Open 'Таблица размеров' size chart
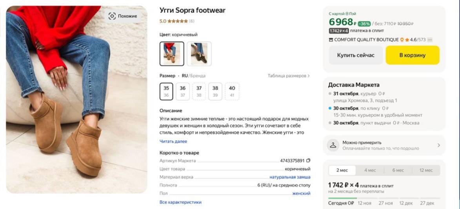This screenshot has height=209, width=460. point(289,76)
